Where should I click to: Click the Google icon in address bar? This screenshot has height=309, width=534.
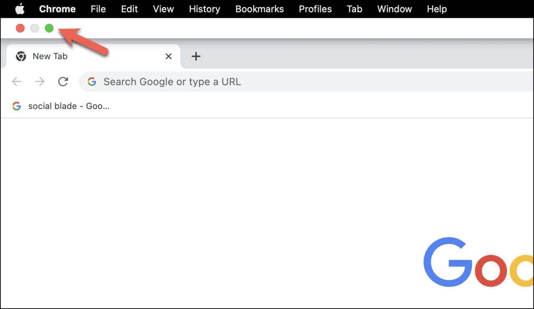92,82
